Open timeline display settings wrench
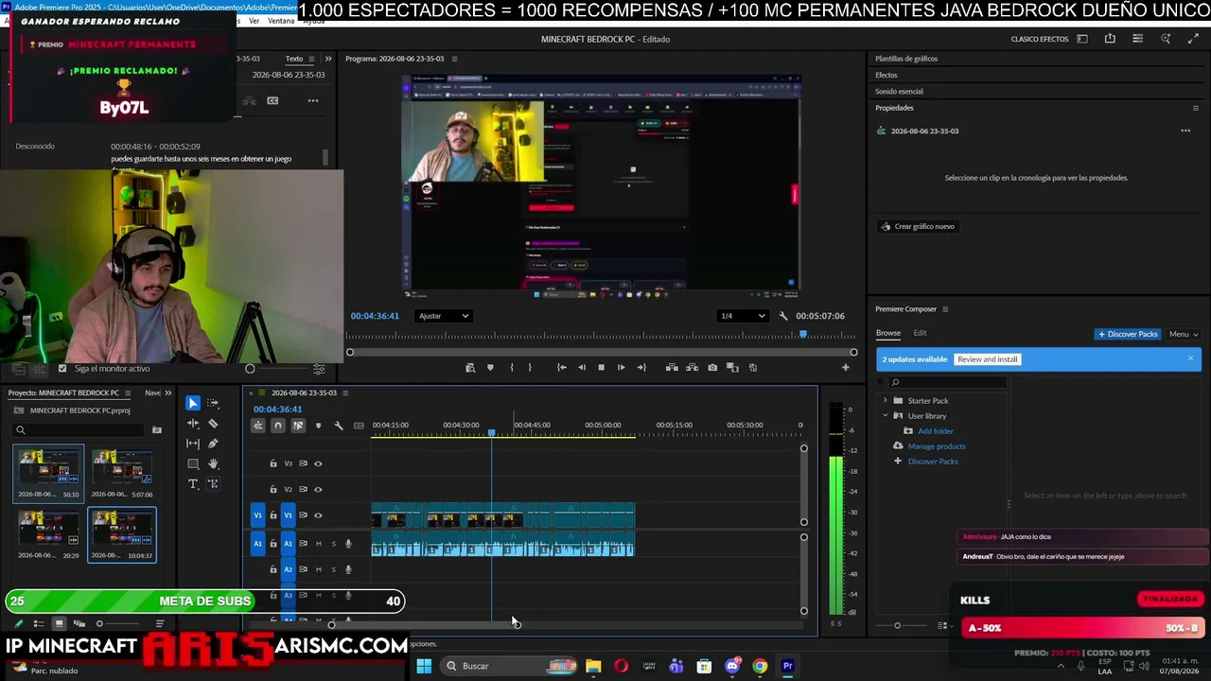The width and height of the screenshot is (1211, 681). coord(339,426)
